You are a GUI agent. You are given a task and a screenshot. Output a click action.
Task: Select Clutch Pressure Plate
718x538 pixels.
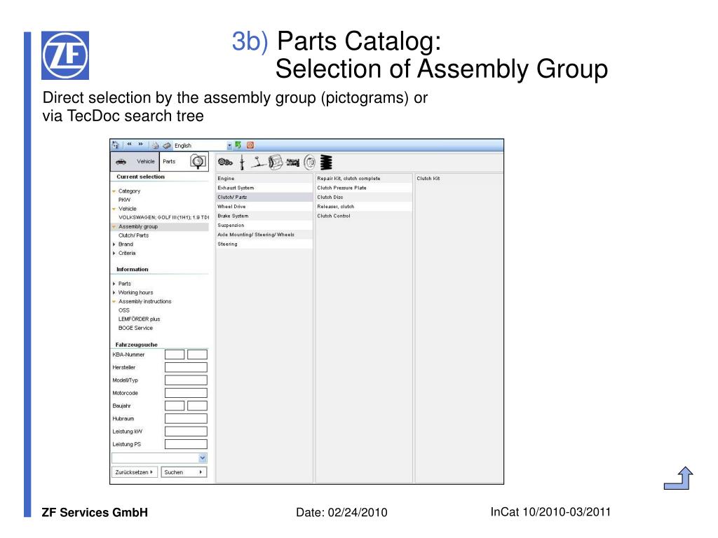(364, 188)
